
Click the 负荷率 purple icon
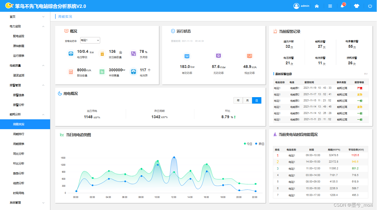point(133,53)
